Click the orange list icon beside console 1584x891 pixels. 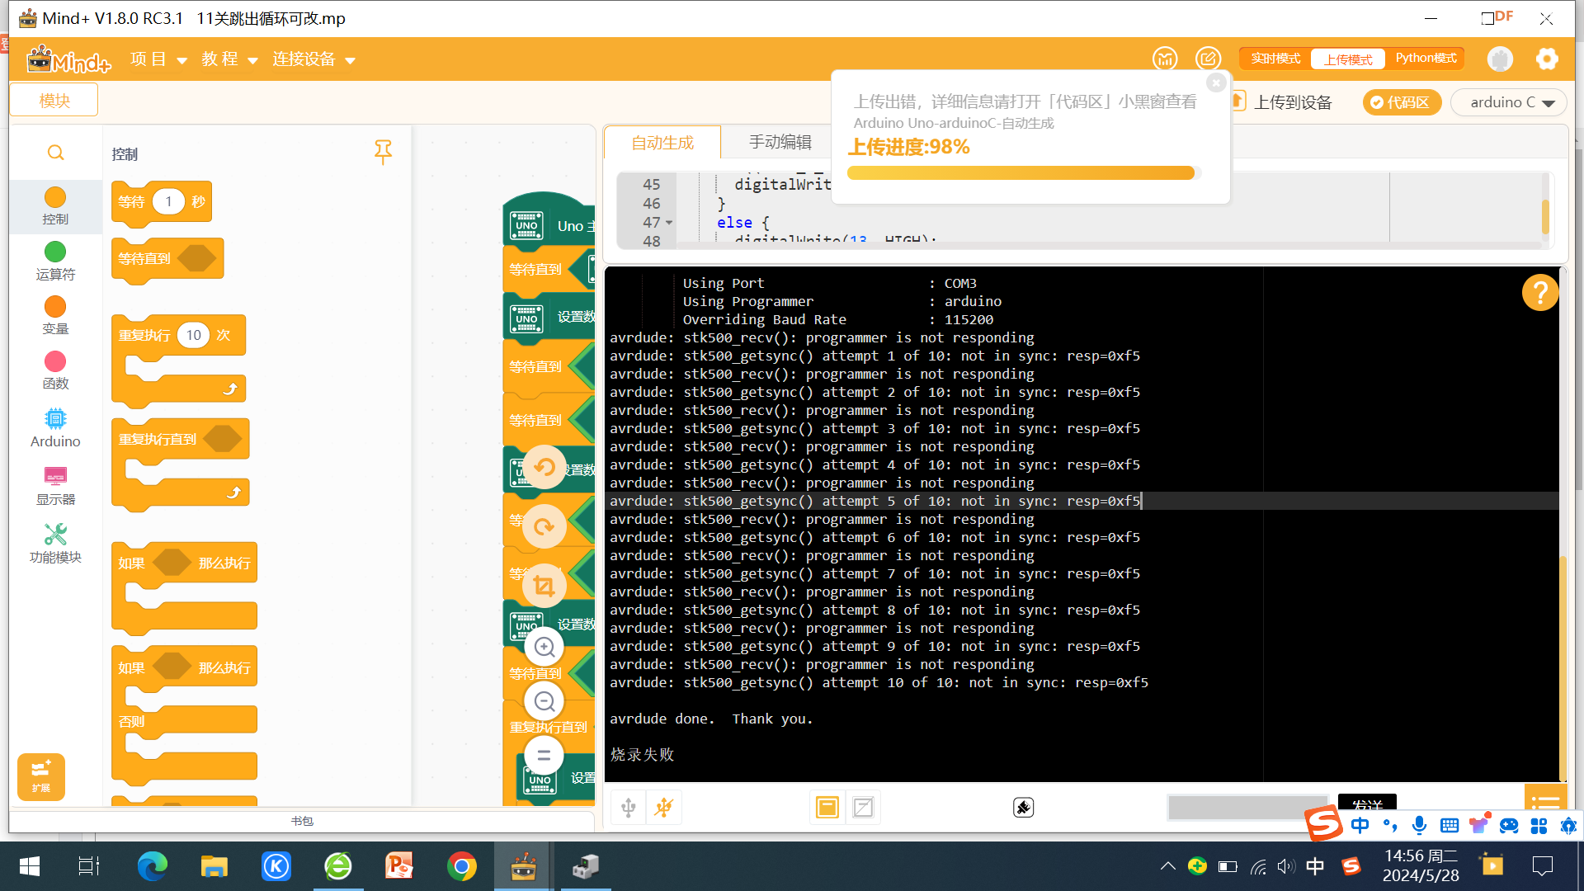click(x=1545, y=800)
